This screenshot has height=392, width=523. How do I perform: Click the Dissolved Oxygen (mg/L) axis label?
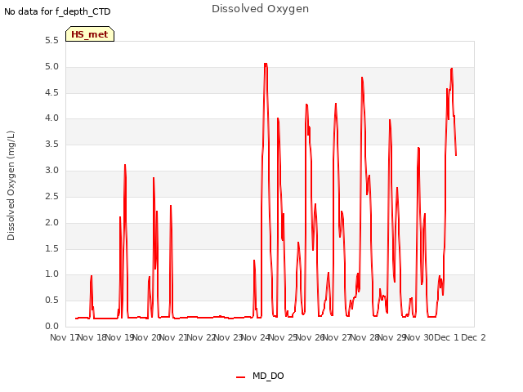[x=11, y=185]
